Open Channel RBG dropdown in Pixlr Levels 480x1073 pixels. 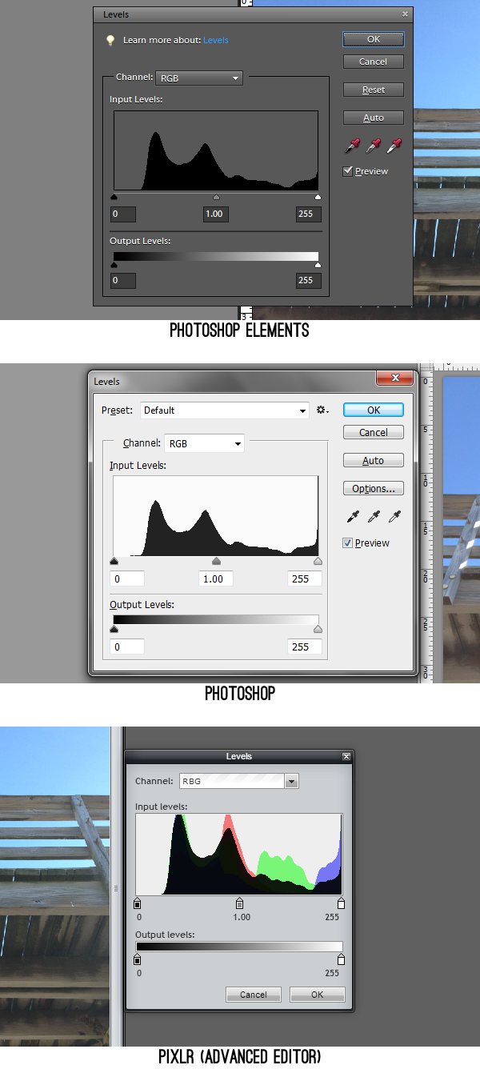[238, 781]
